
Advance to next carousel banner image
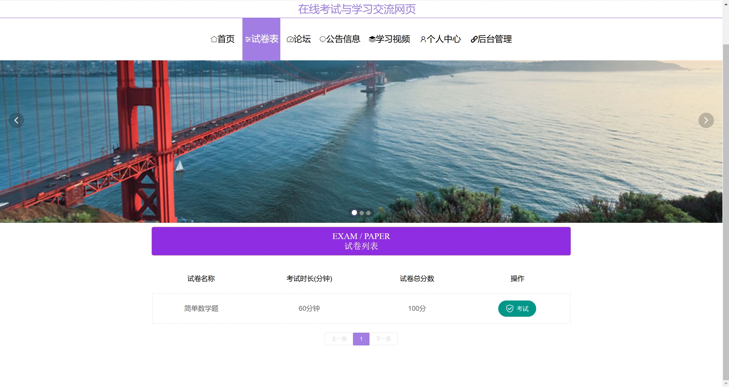(706, 120)
